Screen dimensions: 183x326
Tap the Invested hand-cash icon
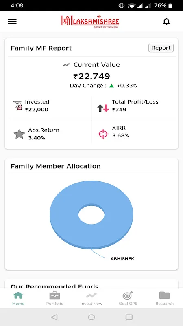(17, 106)
